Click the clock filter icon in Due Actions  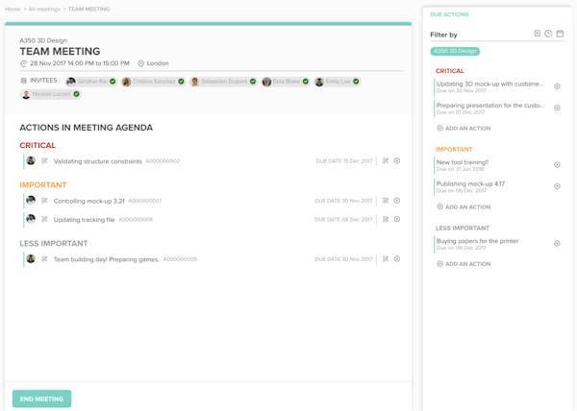tap(548, 34)
